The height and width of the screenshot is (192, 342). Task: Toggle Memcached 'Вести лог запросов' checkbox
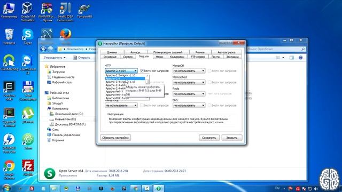pos(209,82)
